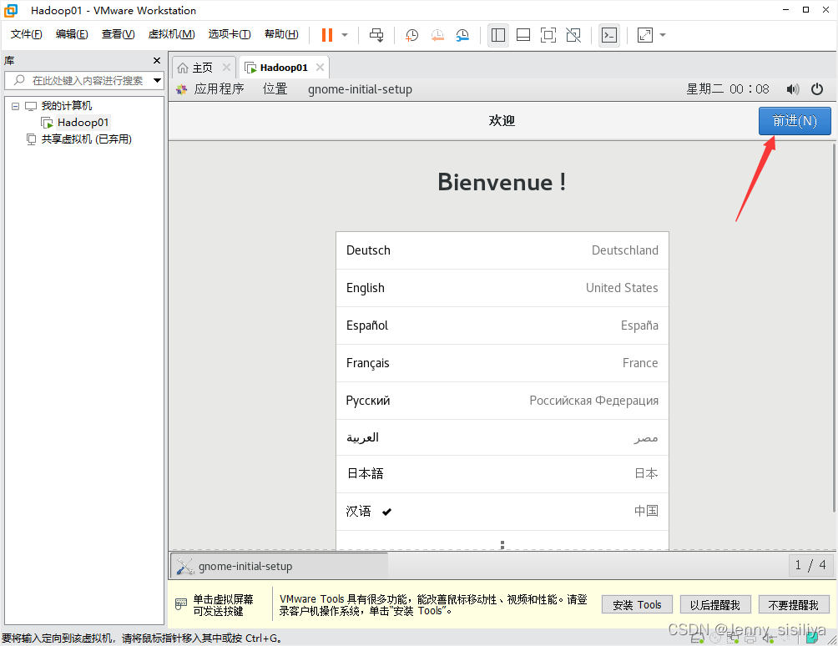Screen dimensions: 838x646
Task: Open the 应用程序 menu in guest
Action: point(220,89)
